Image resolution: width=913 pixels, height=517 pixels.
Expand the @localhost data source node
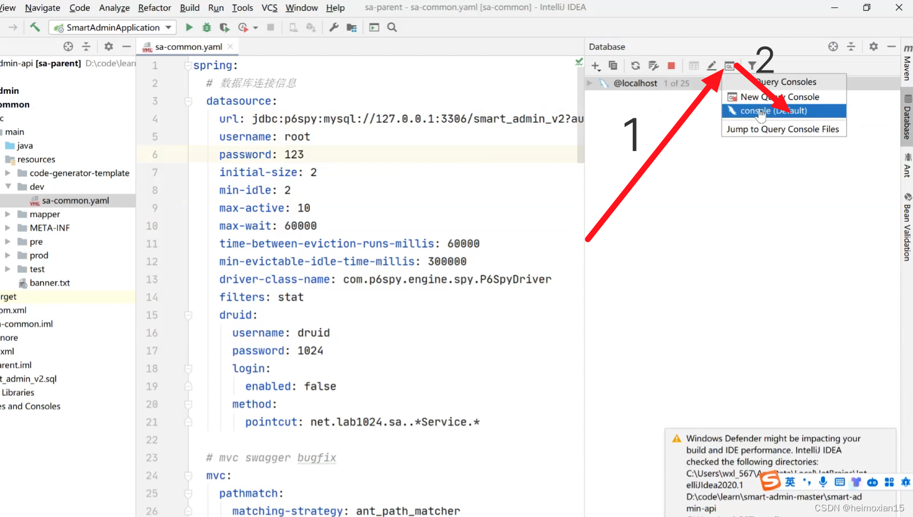pos(590,83)
